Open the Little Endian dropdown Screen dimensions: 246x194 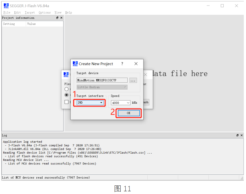coord(102,87)
